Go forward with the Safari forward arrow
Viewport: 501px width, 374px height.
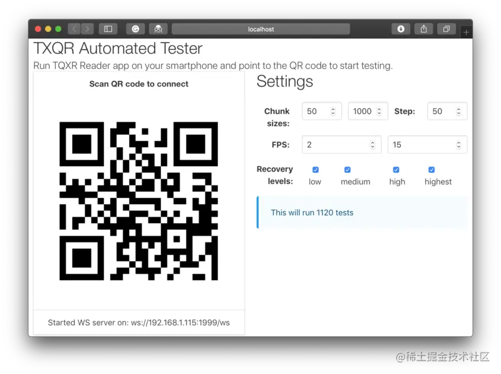tap(87, 29)
